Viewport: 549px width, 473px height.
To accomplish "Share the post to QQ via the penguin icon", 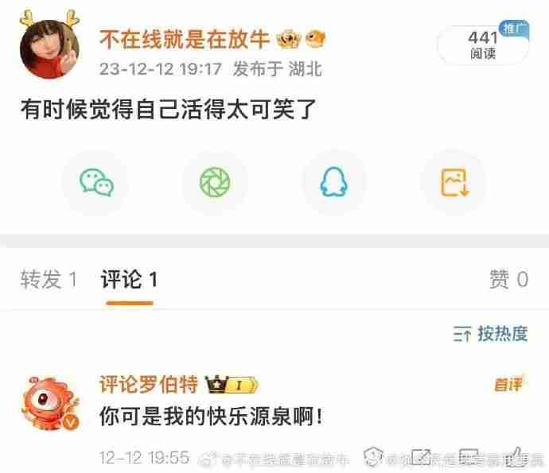I will point(333,182).
